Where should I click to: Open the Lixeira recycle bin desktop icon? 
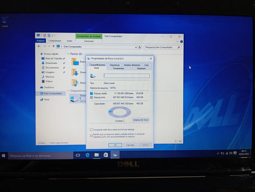click(x=5, y=21)
